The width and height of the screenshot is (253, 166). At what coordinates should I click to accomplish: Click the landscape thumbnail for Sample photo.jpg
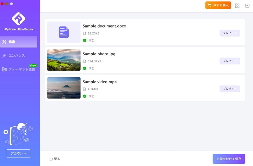tap(64, 60)
